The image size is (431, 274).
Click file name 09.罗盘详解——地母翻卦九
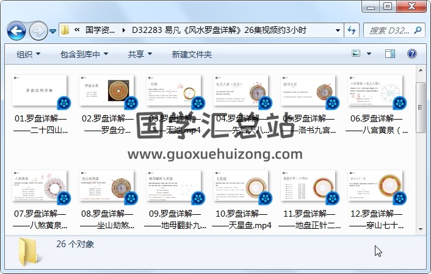pyautogui.click(x=175, y=219)
